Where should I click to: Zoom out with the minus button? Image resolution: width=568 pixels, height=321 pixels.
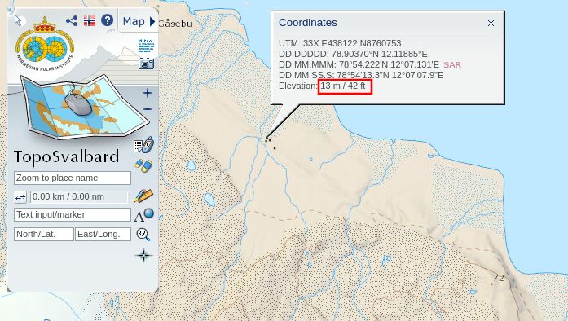147,109
